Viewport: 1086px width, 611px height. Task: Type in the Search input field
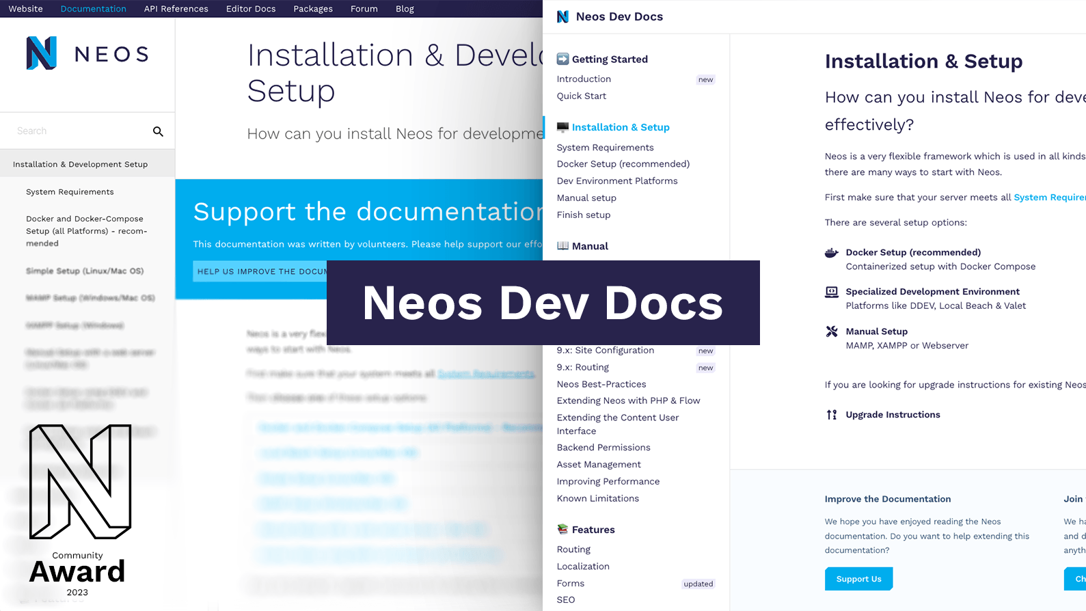(x=79, y=131)
